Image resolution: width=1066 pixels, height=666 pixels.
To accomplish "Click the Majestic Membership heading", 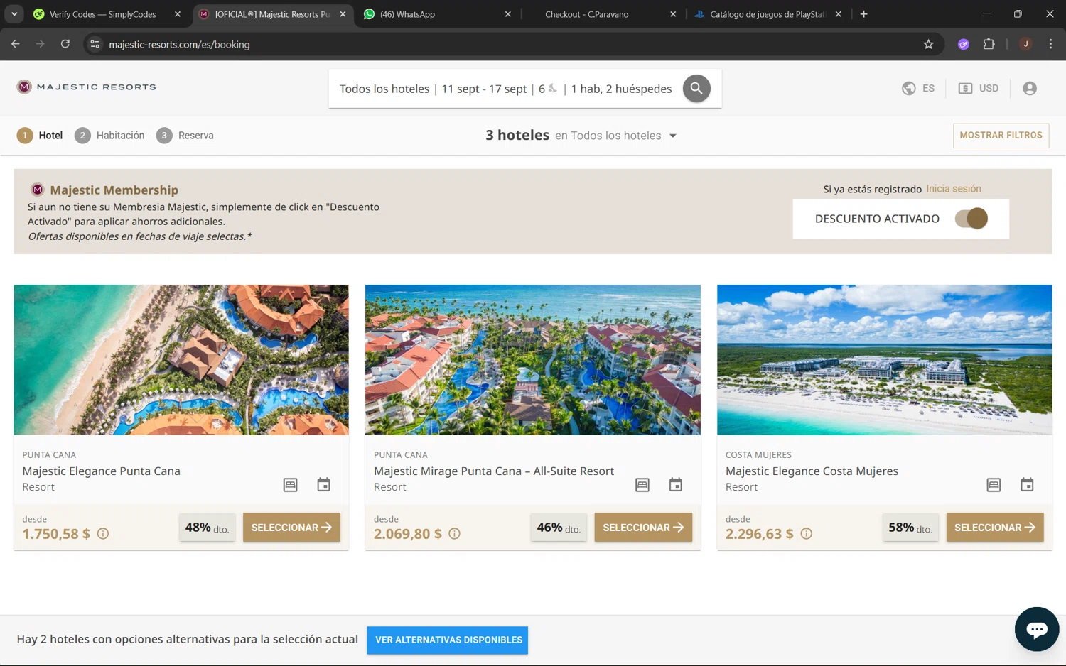I will [x=114, y=190].
